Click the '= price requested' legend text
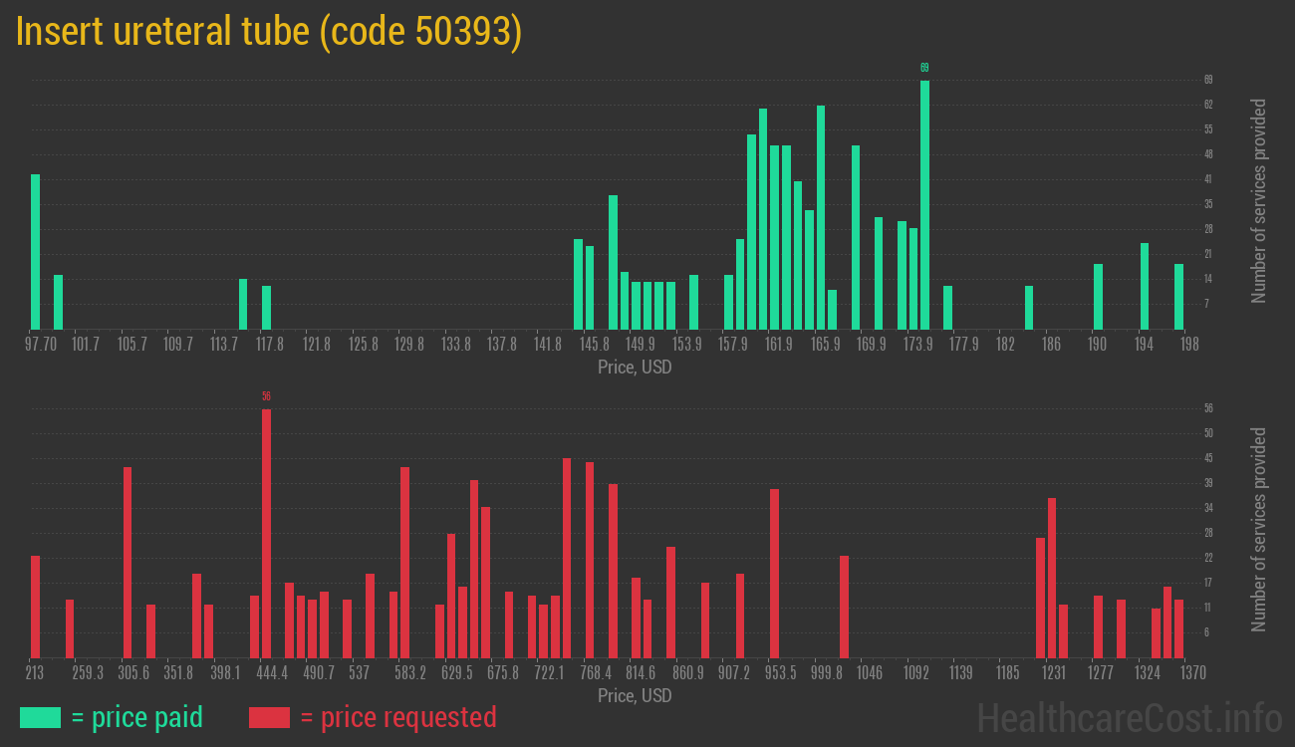 (x=397, y=717)
